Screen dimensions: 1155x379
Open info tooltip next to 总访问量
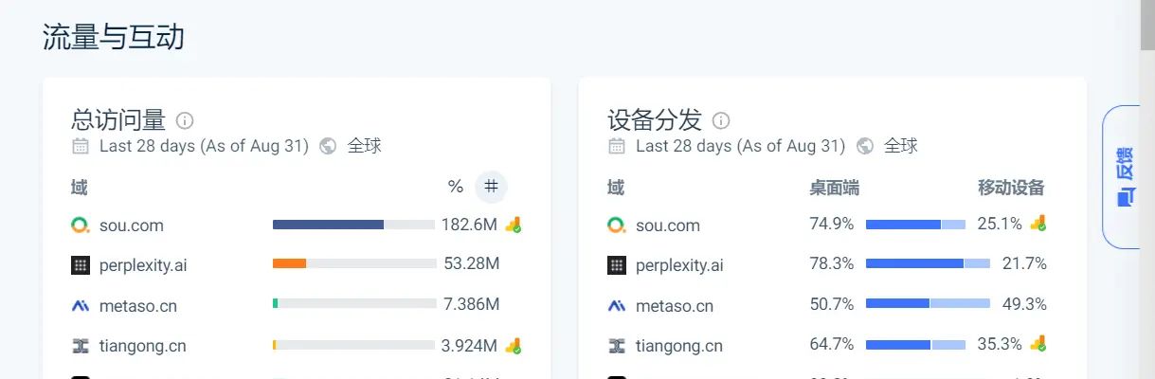point(185,120)
